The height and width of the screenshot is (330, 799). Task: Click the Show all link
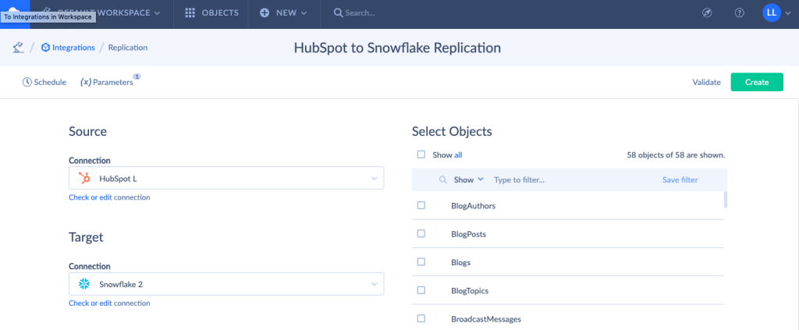tap(458, 154)
